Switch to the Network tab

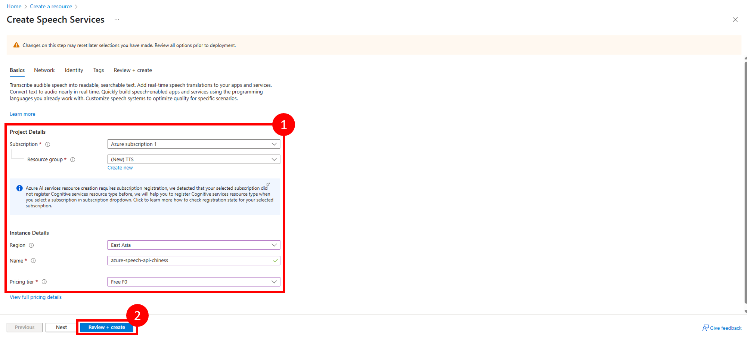point(44,70)
